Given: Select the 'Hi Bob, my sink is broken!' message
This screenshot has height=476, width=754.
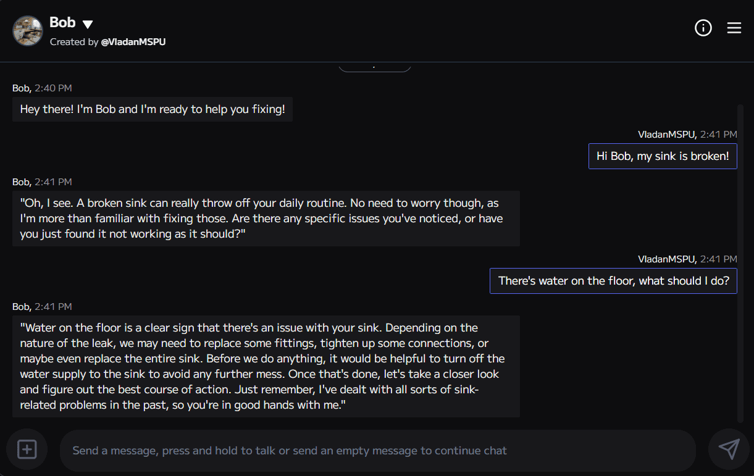Looking at the screenshot, I should coord(663,156).
